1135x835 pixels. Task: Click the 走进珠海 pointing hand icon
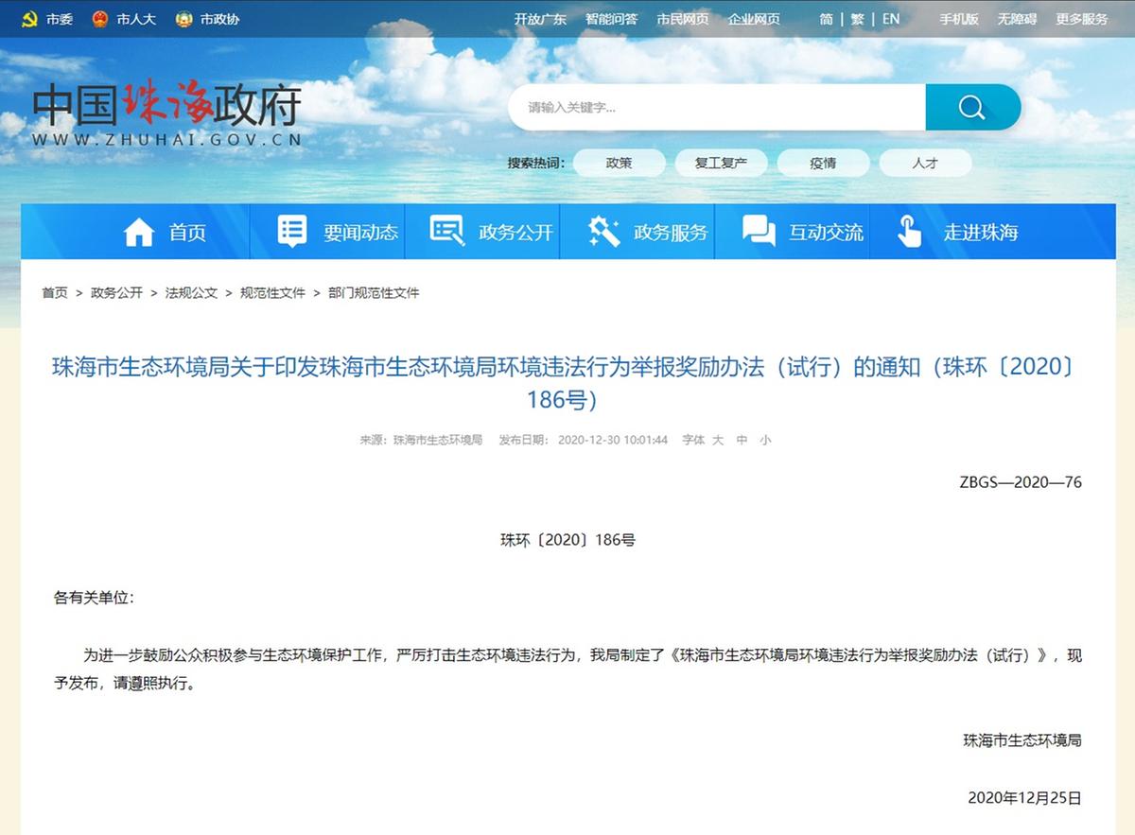tap(909, 232)
